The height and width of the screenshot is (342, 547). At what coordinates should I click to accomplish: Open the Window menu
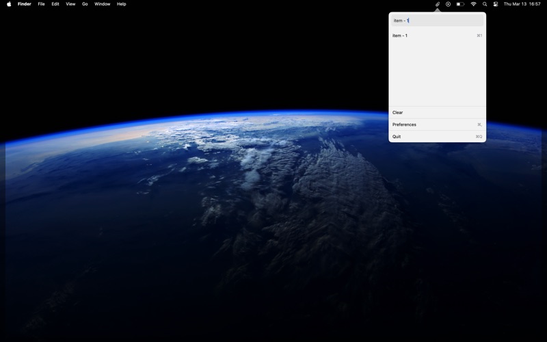point(102,4)
